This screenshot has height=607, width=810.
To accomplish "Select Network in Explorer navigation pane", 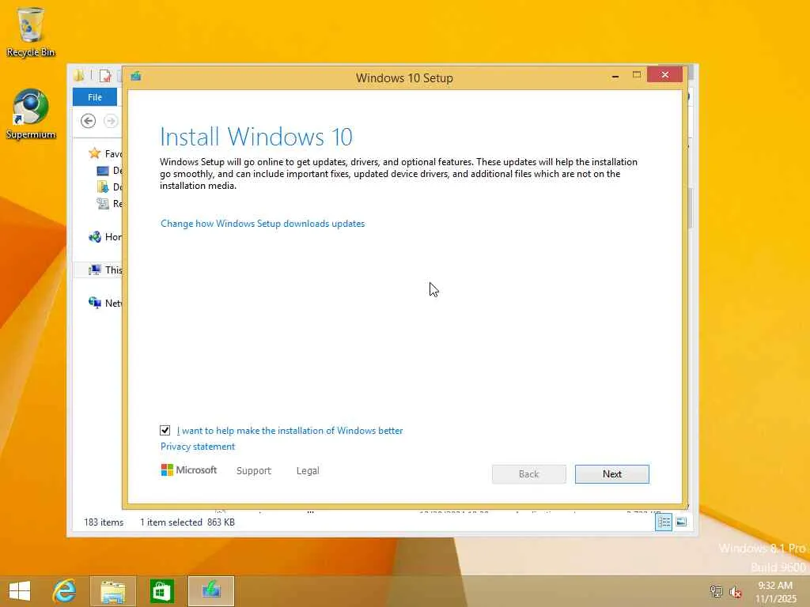I will (105, 303).
